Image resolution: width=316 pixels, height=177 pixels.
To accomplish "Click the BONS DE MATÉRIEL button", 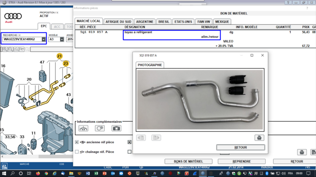I will [188, 162].
